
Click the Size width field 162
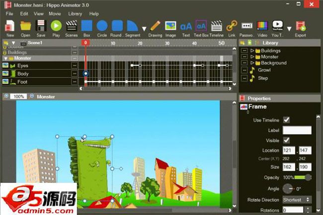click(289, 167)
